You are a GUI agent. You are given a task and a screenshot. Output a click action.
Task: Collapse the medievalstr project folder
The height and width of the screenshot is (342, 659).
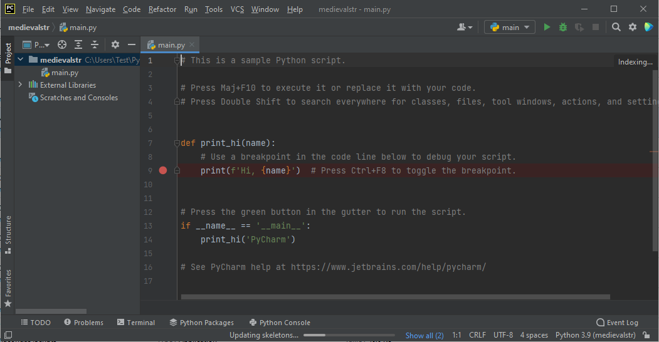coord(20,60)
